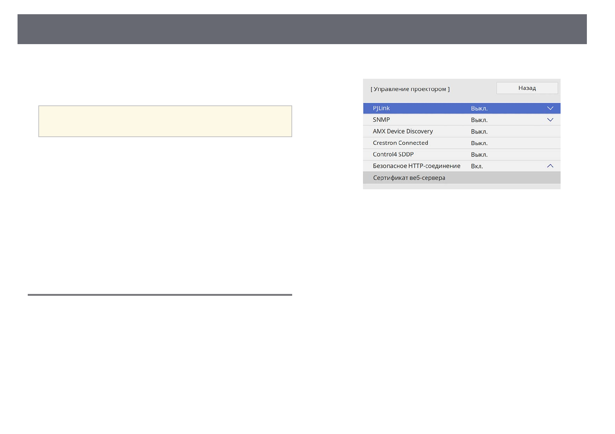Screen dimensions: 615x434
Task: Enable Crestron Connected via its Выкл. value
Action: click(x=479, y=143)
